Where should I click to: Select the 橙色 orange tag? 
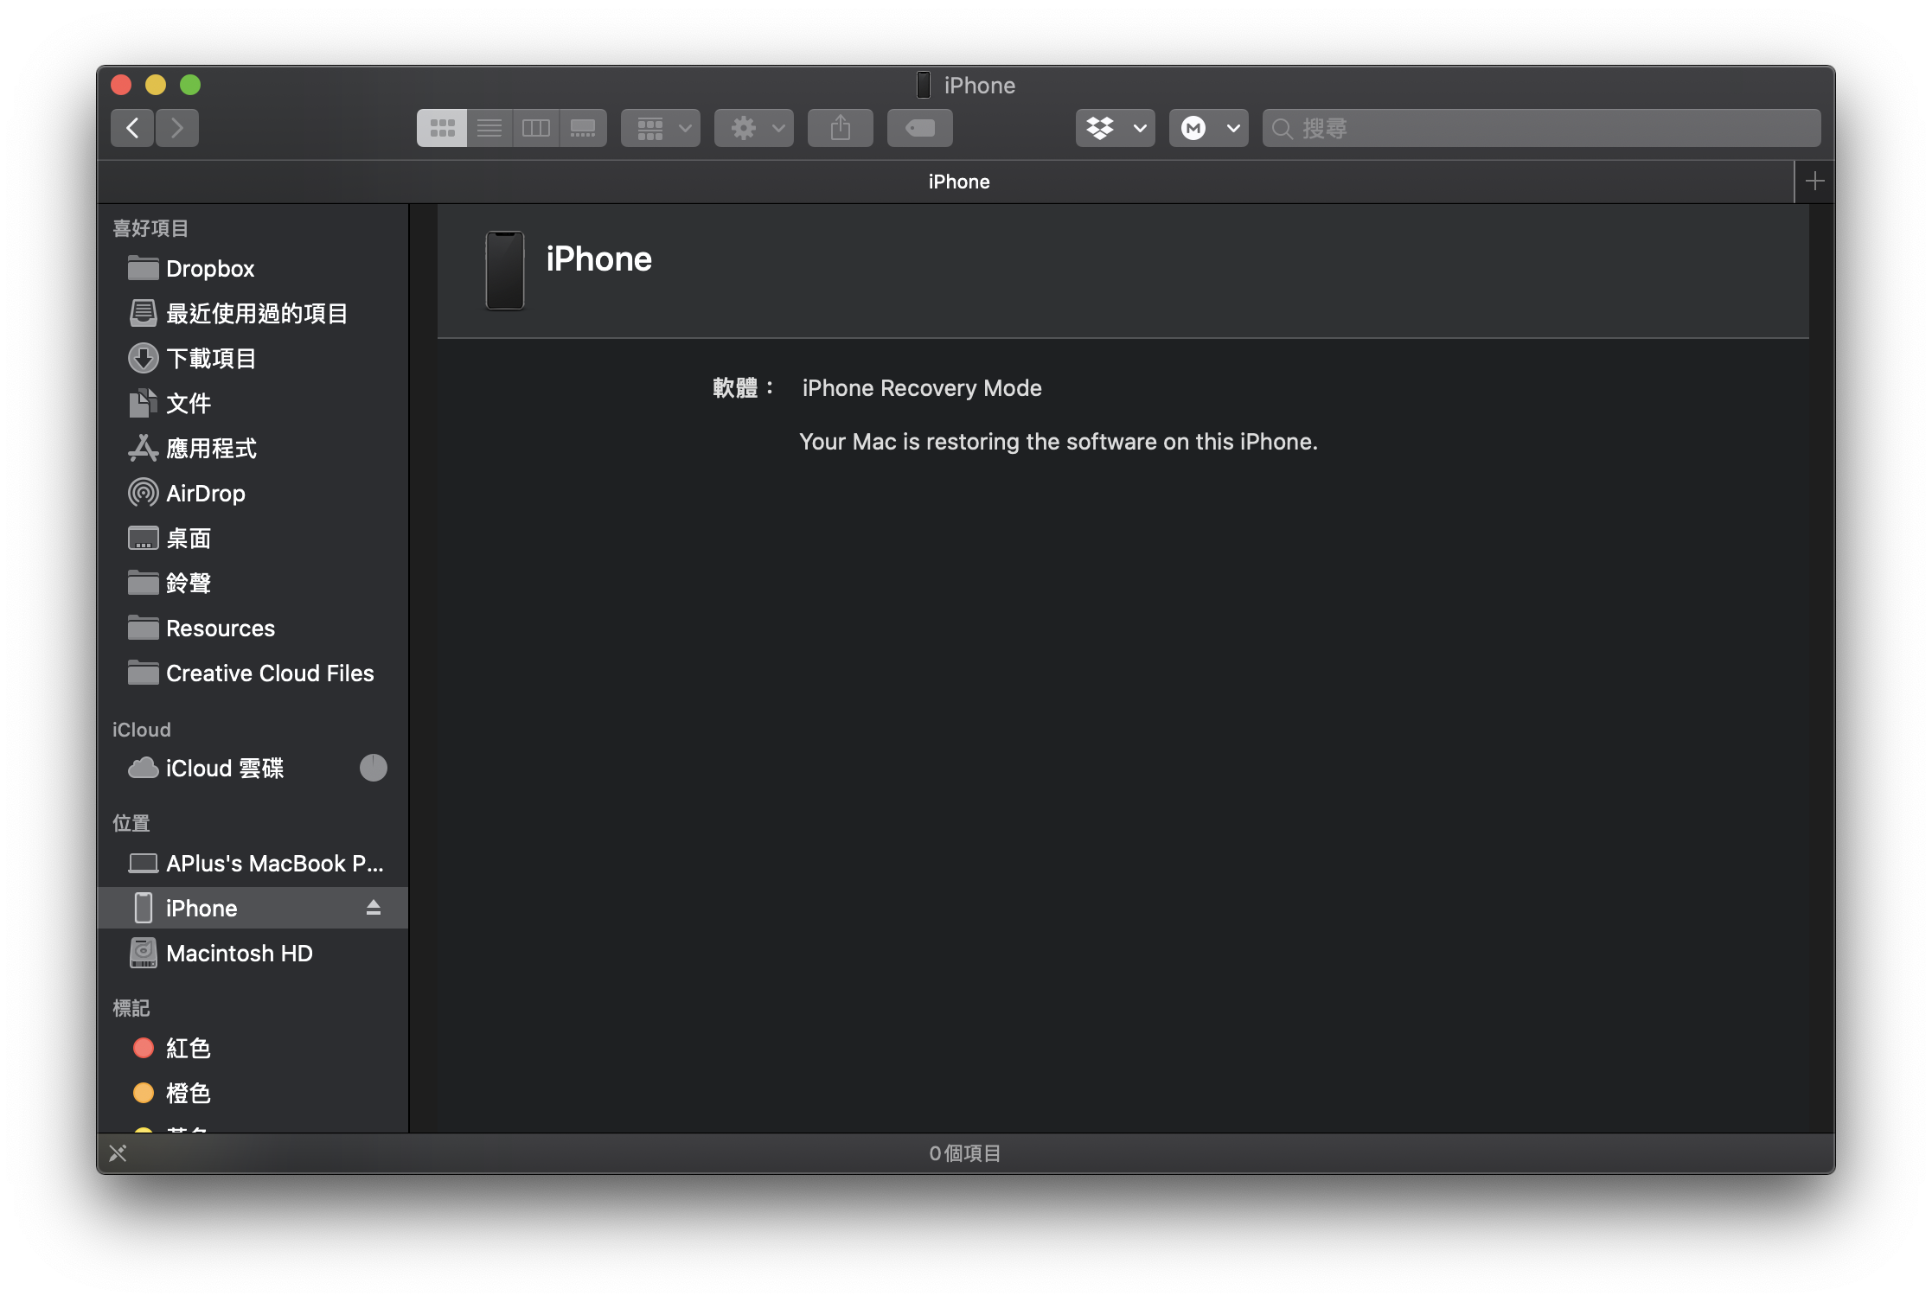pyautogui.click(x=253, y=1094)
